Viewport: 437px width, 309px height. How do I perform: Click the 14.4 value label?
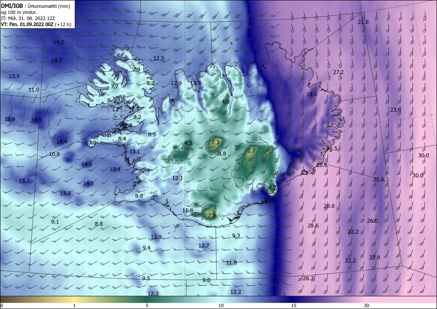(62, 142)
